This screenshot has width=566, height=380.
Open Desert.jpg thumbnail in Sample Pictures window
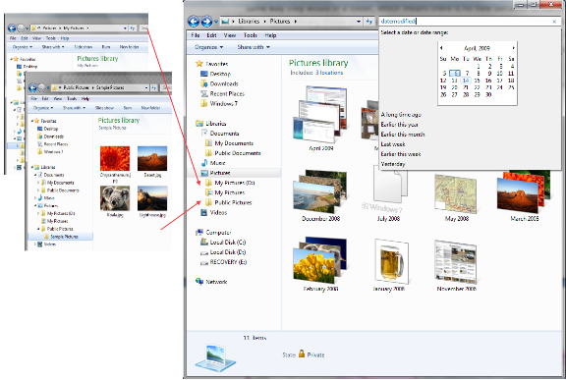(152, 159)
